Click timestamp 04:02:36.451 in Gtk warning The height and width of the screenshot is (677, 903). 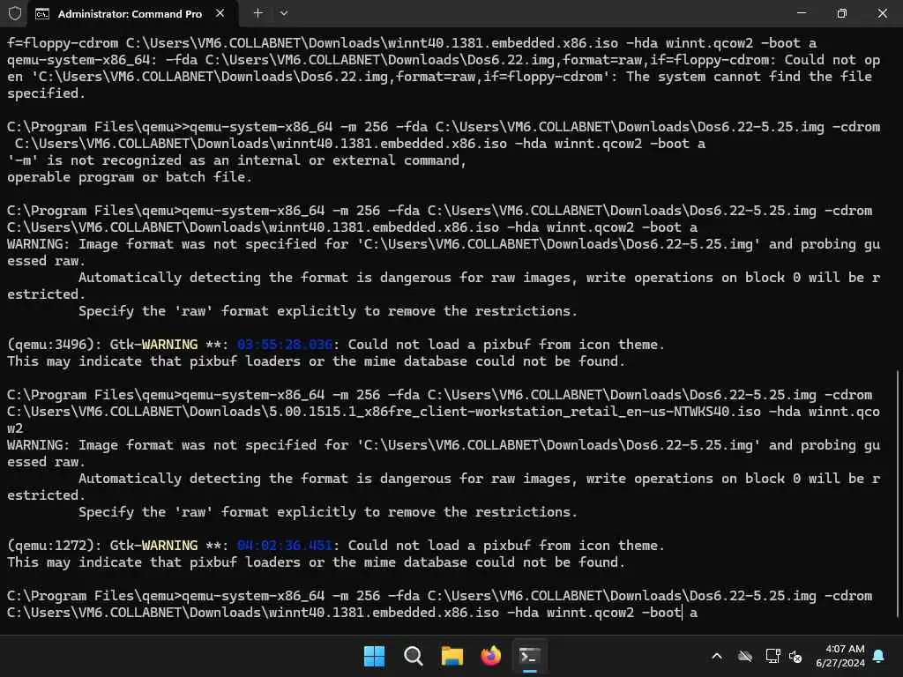pos(285,545)
